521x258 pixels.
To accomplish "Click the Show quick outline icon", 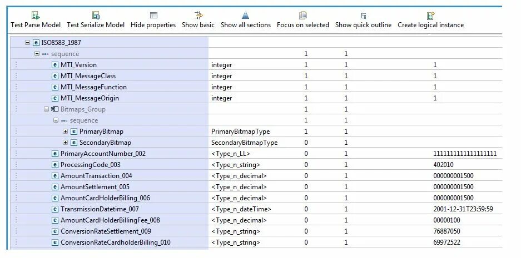I will pos(364,16).
